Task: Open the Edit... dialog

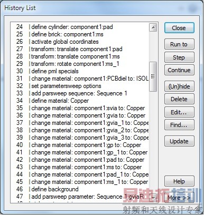Action: [179, 112]
